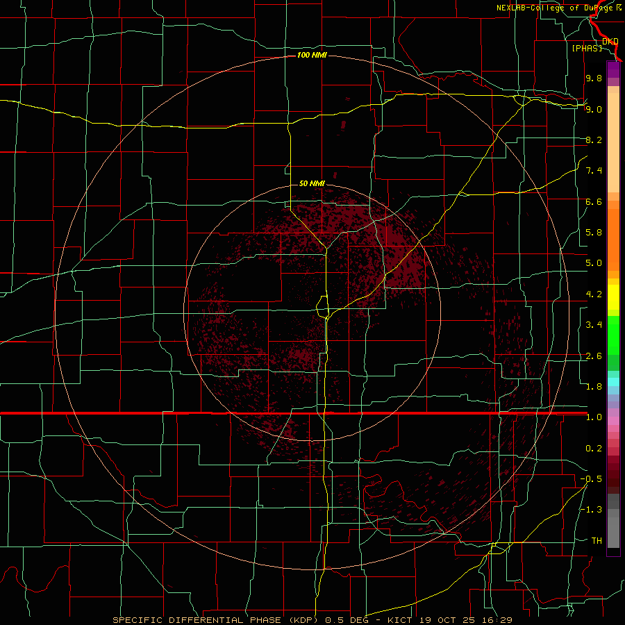Click the 8.2 legend value
The height and width of the screenshot is (625, 625).
pyautogui.click(x=594, y=140)
